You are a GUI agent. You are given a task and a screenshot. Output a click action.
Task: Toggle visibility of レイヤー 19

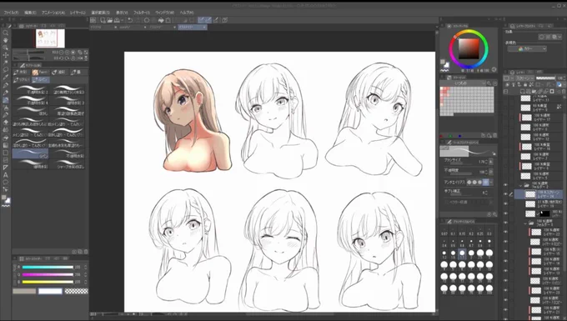pyautogui.click(x=505, y=204)
